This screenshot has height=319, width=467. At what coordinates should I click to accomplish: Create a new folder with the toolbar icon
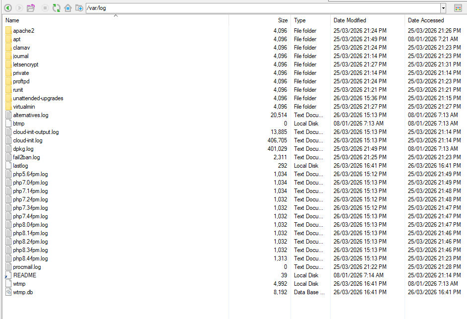(x=79, y=8)
